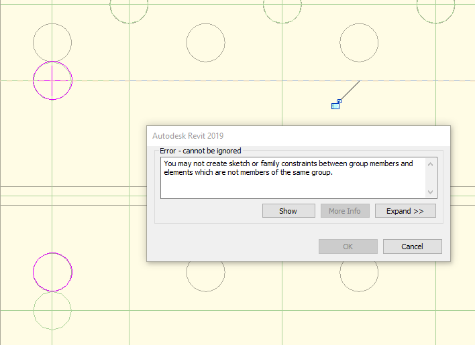
Task: Click the scroll-up arrow in the error message box
Action: tap(431, 164)
